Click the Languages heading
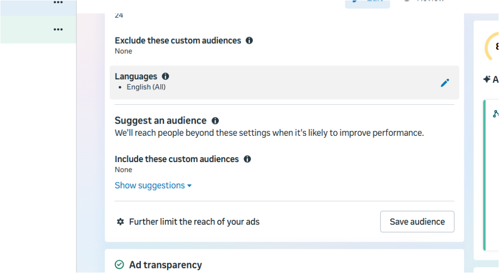 pyautogui.click(x=136, y=76)
